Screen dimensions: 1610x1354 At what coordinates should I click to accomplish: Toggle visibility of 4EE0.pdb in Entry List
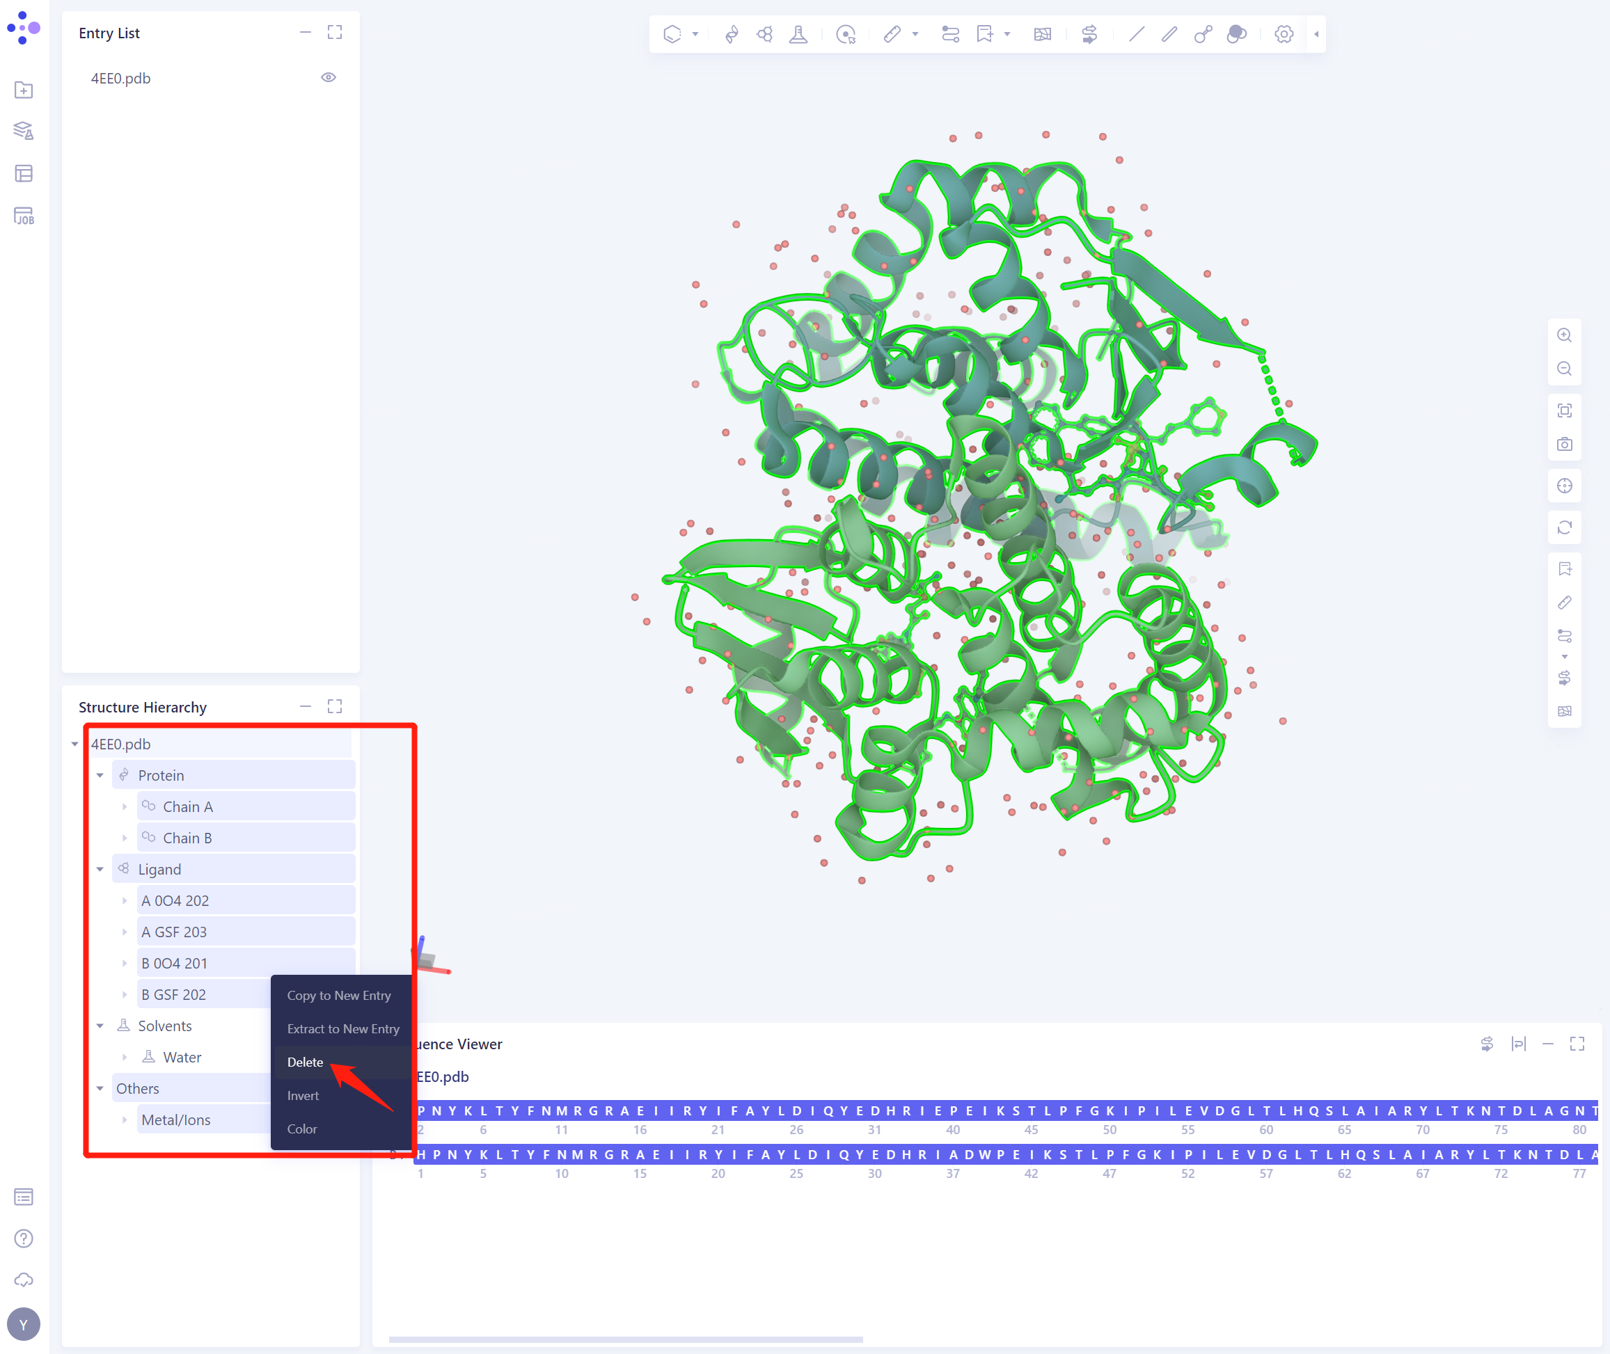click(x=329, y=77)
